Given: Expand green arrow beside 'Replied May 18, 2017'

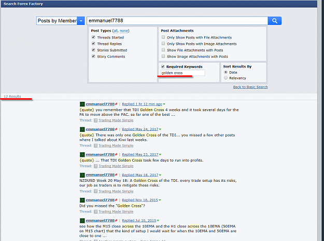Looking at the screenshot, I should [x=160, y=175].
